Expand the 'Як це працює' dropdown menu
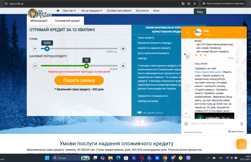Viewport: 251px width, 162px height. pyautogui.click(x=92, y=10)
